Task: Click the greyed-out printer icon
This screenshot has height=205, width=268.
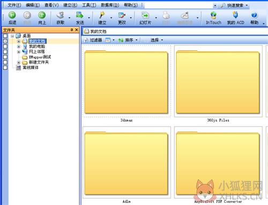Action: [x=166, y=15]
